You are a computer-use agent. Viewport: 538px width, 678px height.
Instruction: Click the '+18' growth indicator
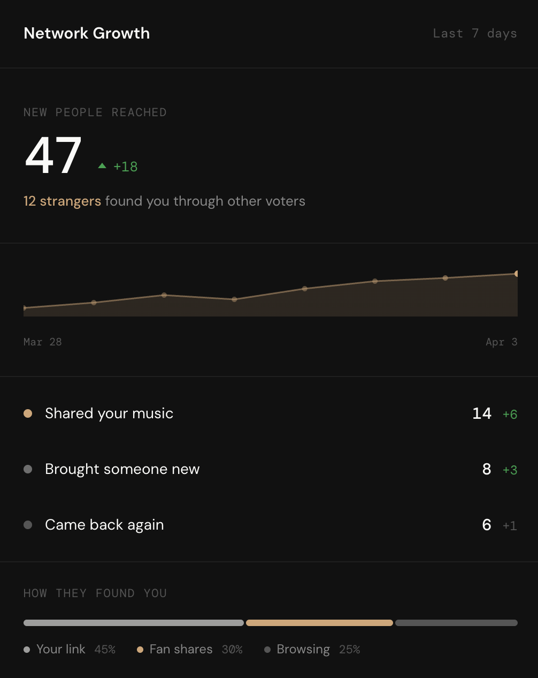pyautogui.click(x=125, y=167)
